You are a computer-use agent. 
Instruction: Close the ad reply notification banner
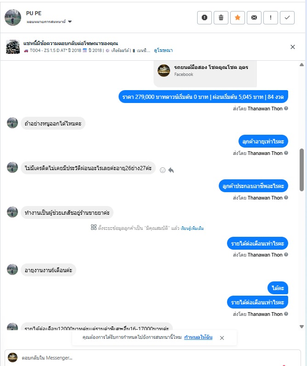293,47
